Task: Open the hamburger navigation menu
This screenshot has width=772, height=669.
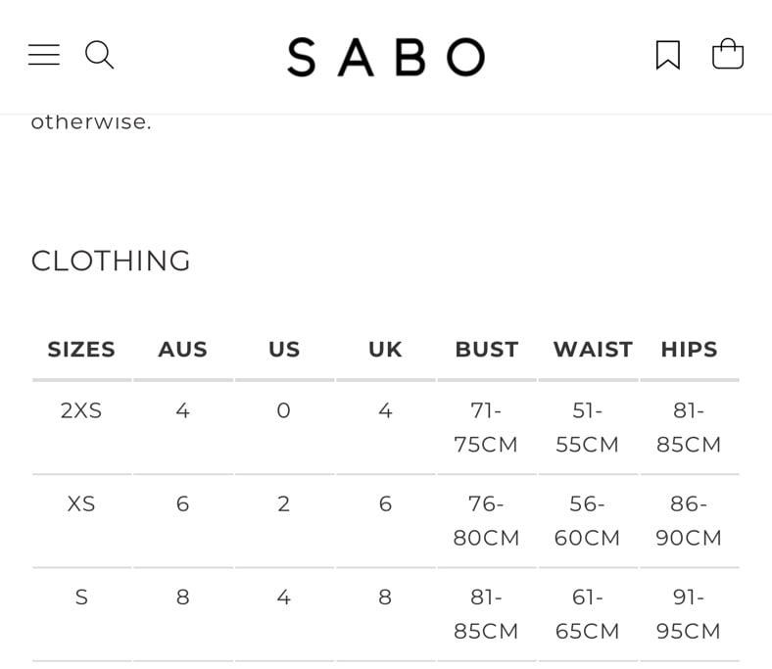Action: (44, 54)
